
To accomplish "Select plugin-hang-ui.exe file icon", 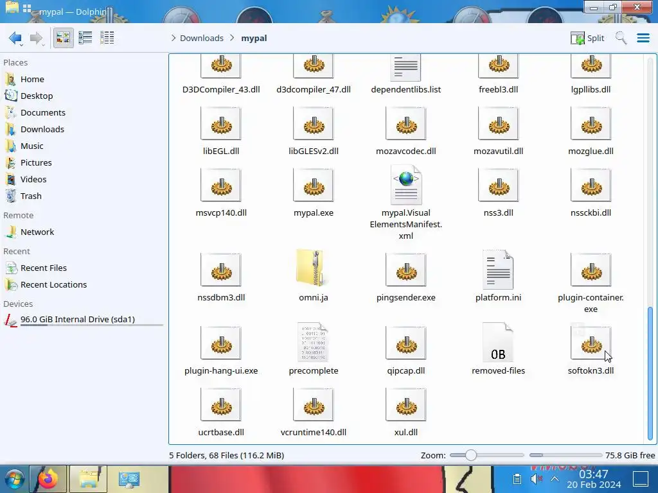I will (221, 343).
